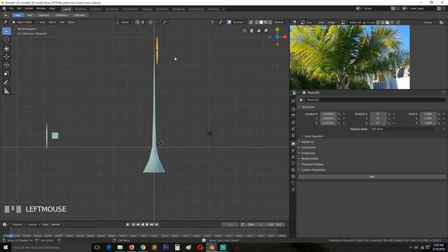Click the Add button under Custom Properties
Image resolution: width=448 pixels, height=252 pixels.
tap(372, 177)
